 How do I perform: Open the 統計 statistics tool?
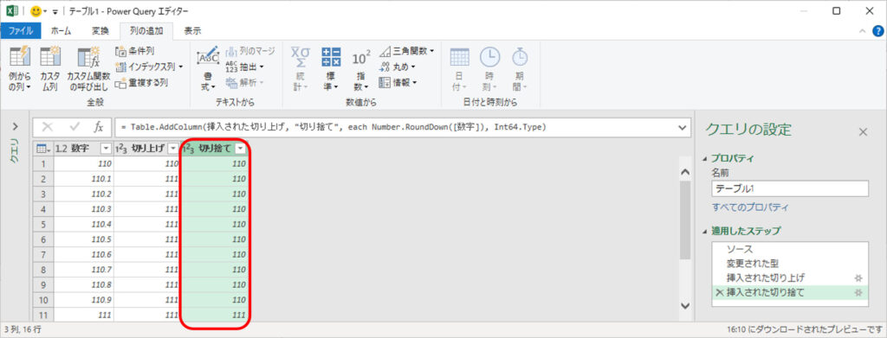300,69
